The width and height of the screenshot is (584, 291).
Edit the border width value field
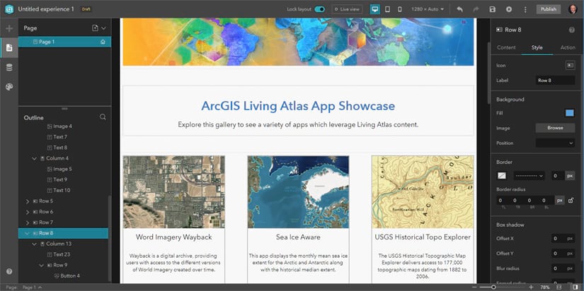pyautogui.click(x=557, y=175)
